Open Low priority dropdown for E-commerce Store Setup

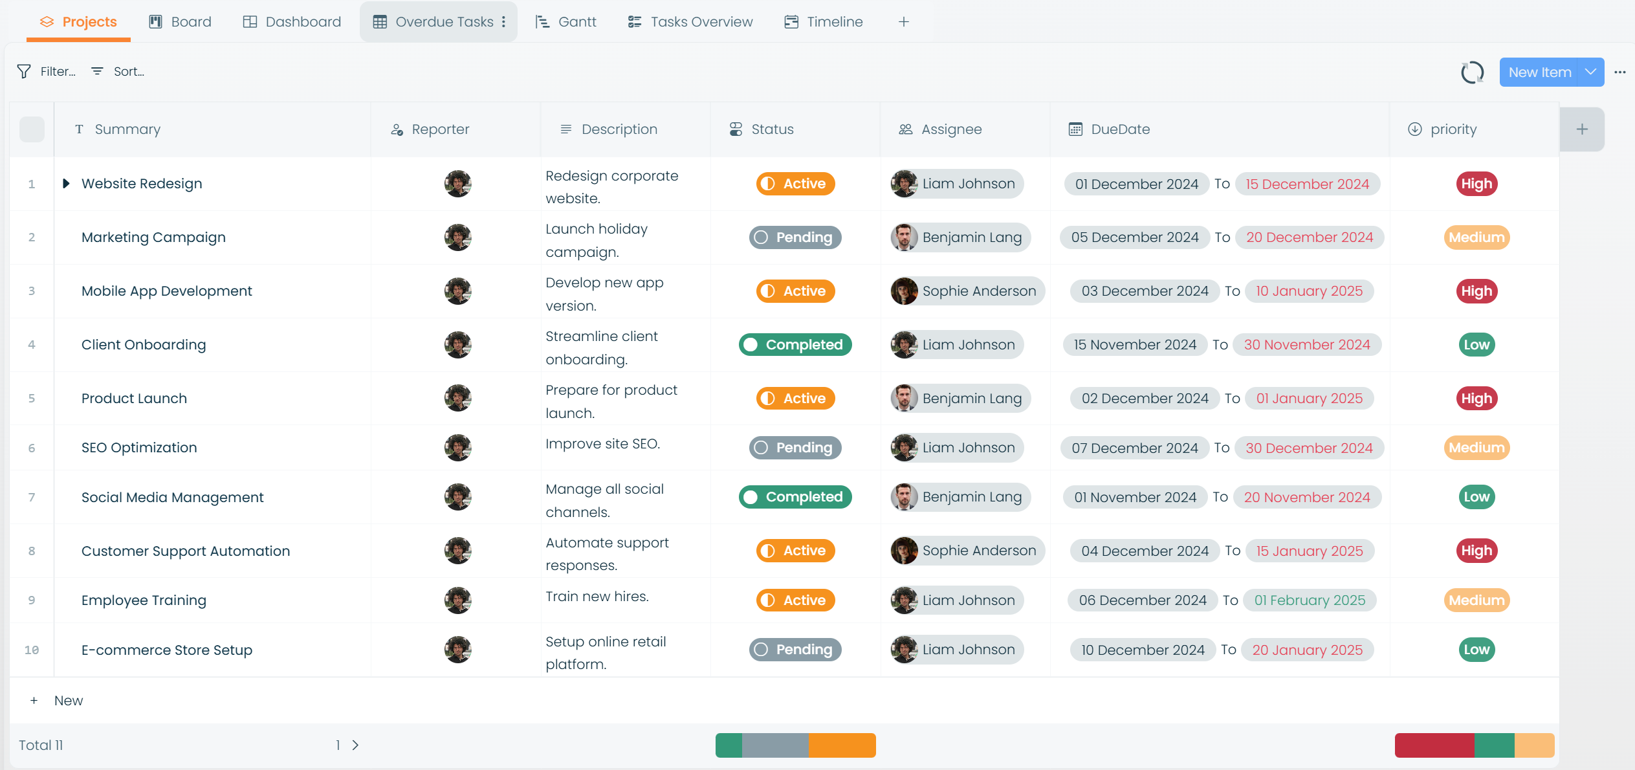[x=1476, y=650]
